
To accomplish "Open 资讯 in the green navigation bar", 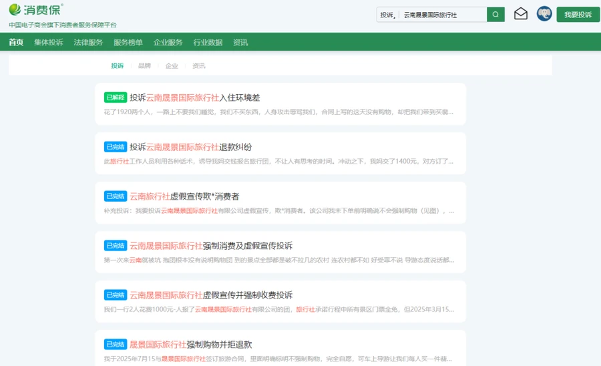I will [240, 42].
